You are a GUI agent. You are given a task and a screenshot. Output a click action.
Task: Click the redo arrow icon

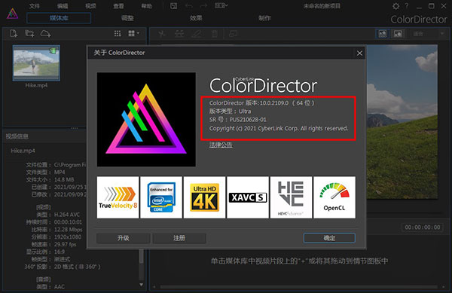[x=203, y=6]
